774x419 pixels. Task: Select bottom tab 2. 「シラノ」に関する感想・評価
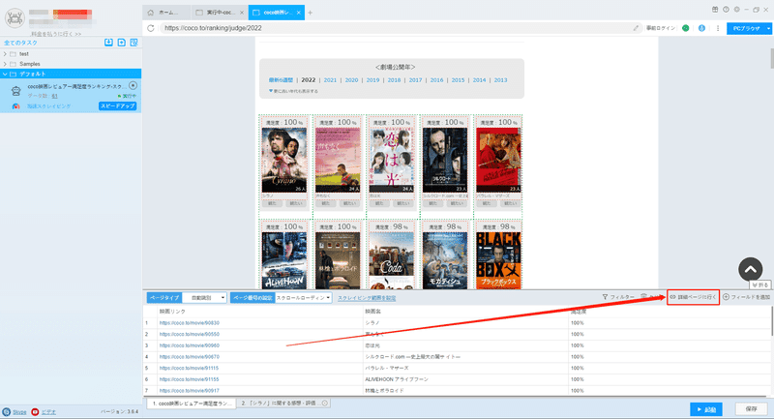pyautogui.click(x=283, y=404)
